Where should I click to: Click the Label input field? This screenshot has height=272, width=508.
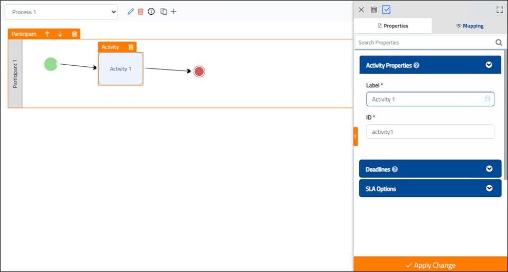[x=430, y=99]
